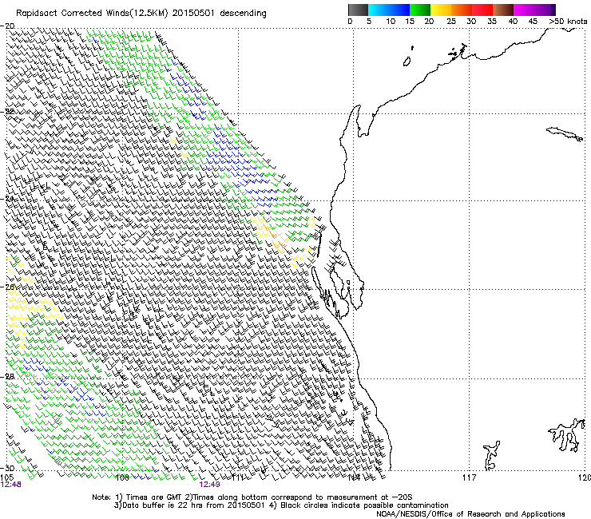Image resolution: width=591 pixels, height=519 pixels.
Task: Click the date '20150501' in the title
Action: (x=193, y=14)
